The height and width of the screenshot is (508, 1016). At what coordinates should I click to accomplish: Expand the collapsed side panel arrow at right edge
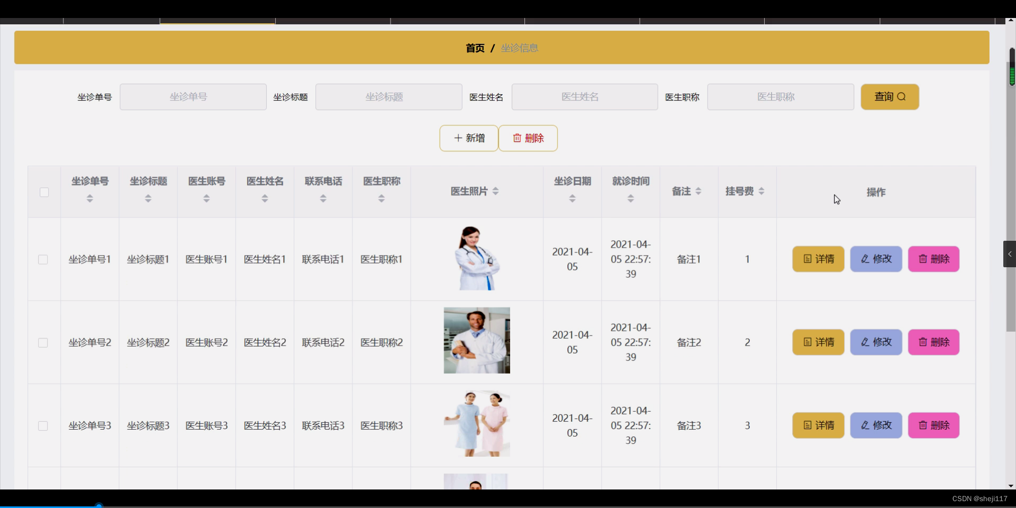click(x=1010, y=254)
